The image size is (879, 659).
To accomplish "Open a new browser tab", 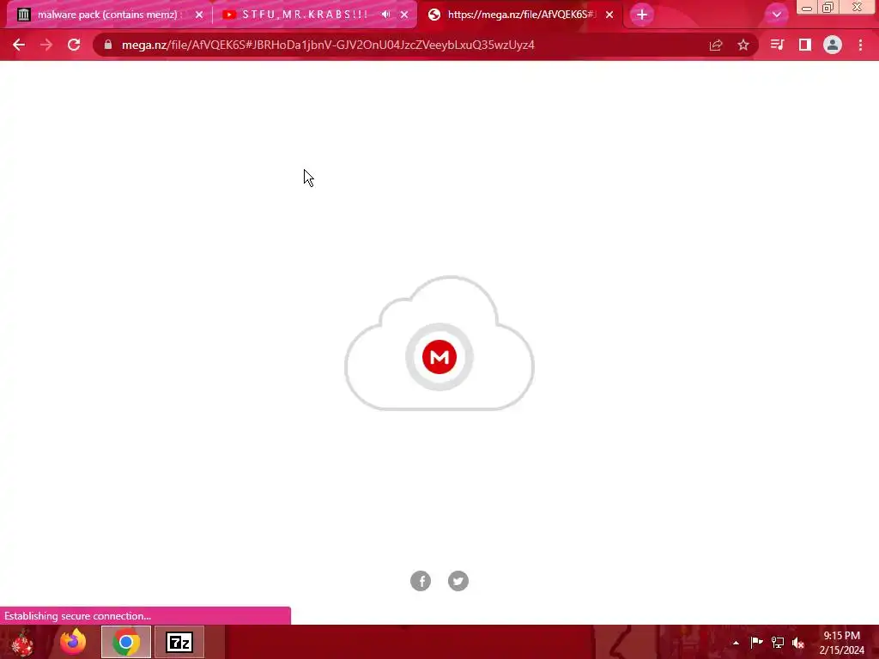I will (642, 15).
